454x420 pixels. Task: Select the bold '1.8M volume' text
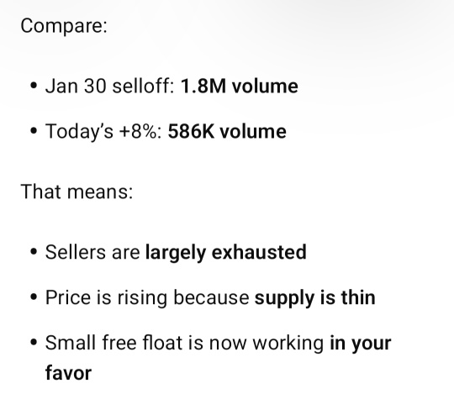click(239, 87)
